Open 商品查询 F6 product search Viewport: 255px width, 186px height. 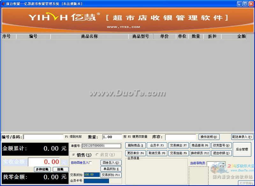click(200, 145)
